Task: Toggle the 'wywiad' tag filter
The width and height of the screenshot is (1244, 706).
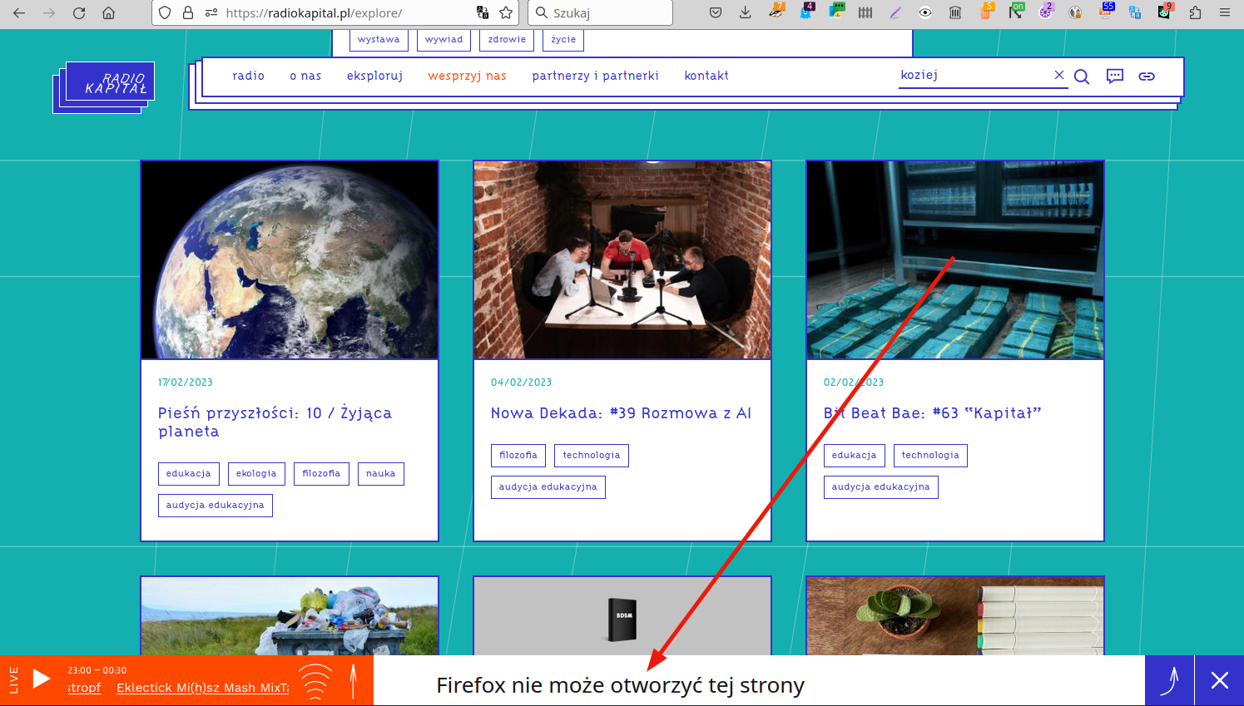Action: point(444,39)
